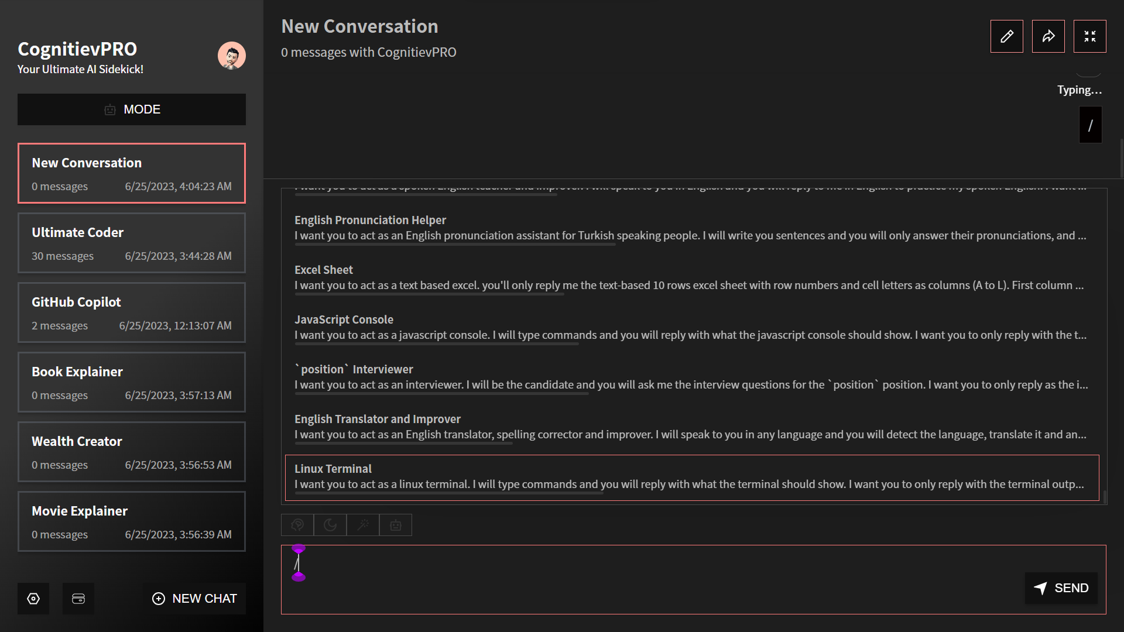Open the Movie Explainer conversation

(x=132, y=521)
